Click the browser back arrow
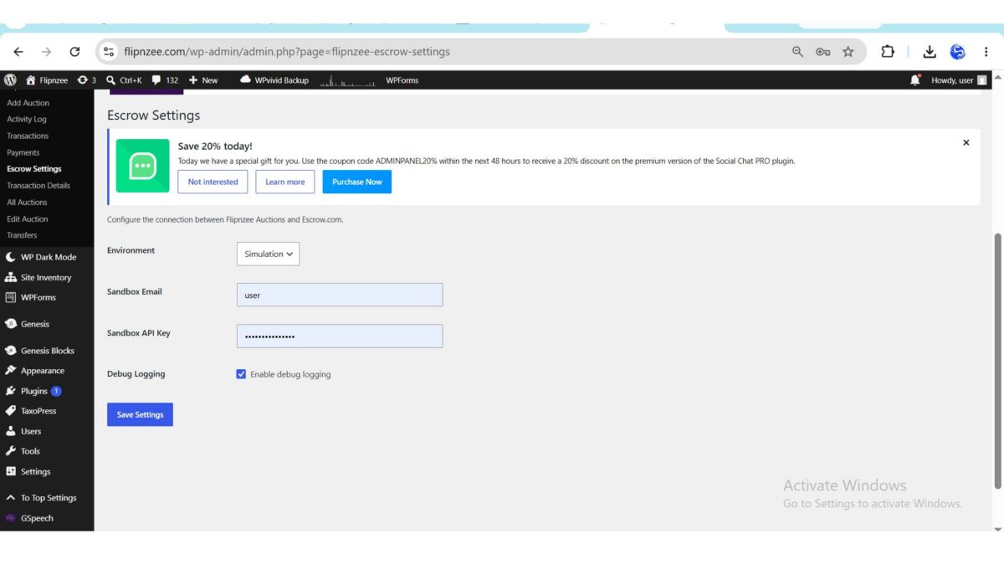The image size is (1004, 565). click(18, 52)
